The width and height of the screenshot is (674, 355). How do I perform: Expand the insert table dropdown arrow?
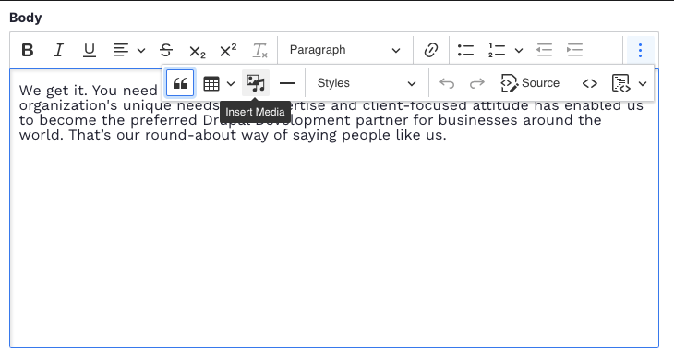(231, 83)
